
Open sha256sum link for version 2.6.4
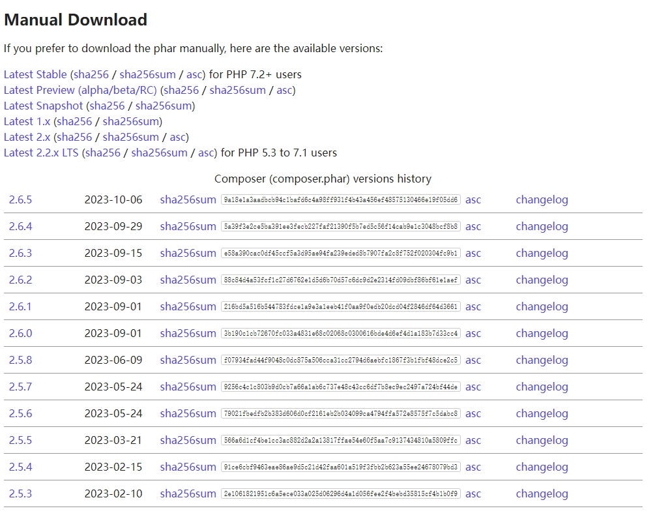[x=188, y=226]
